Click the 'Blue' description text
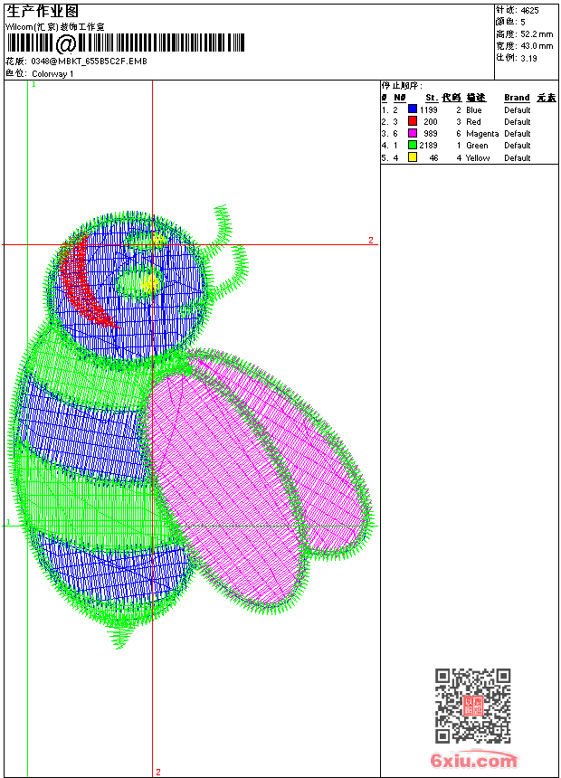561x778 pixels. point(473,109)
